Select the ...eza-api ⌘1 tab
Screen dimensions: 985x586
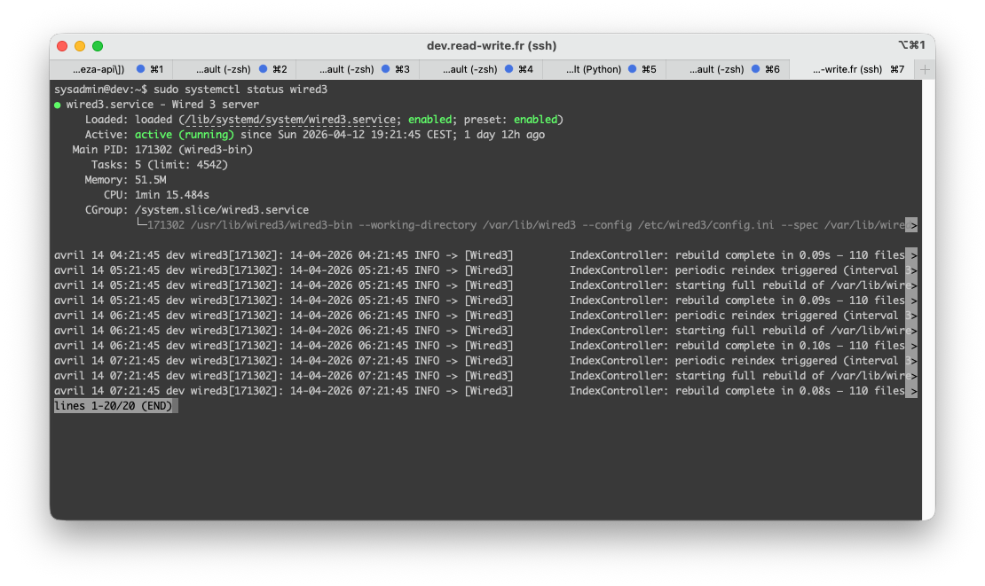(x=98, y=68)
